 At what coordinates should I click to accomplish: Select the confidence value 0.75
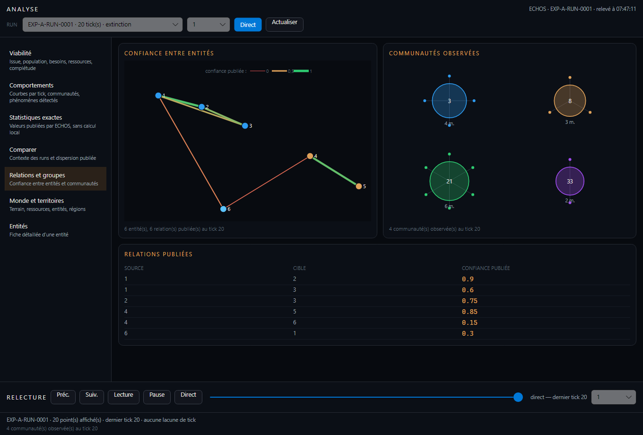(x=469, y=301)
